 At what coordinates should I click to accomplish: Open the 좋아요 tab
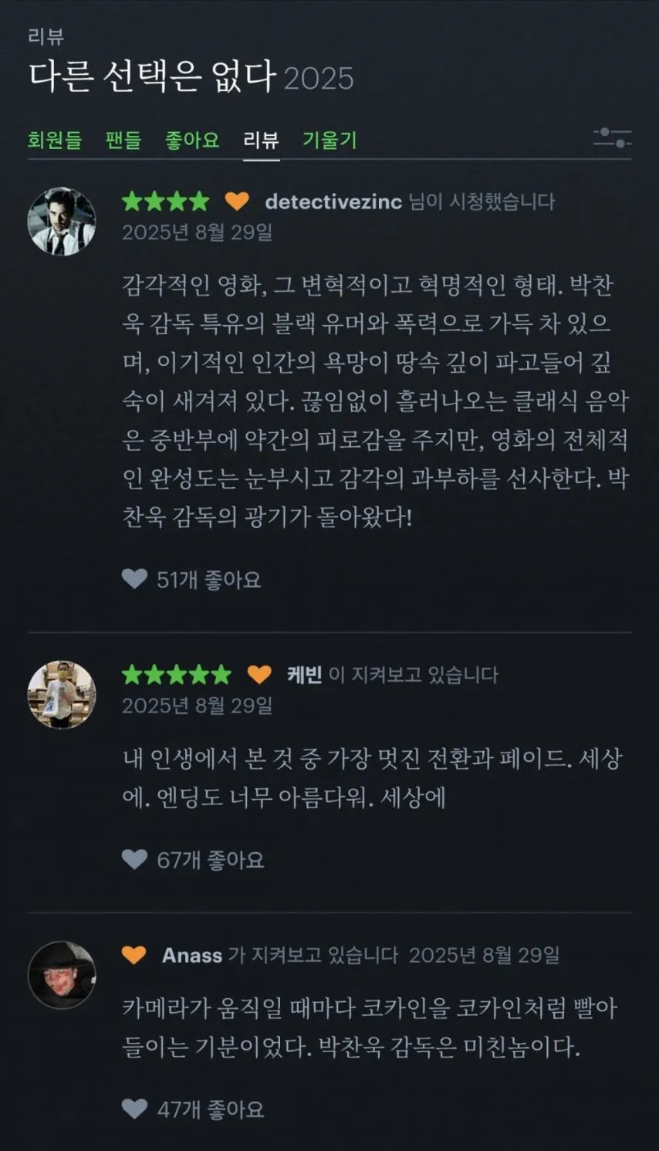(192, 140)
